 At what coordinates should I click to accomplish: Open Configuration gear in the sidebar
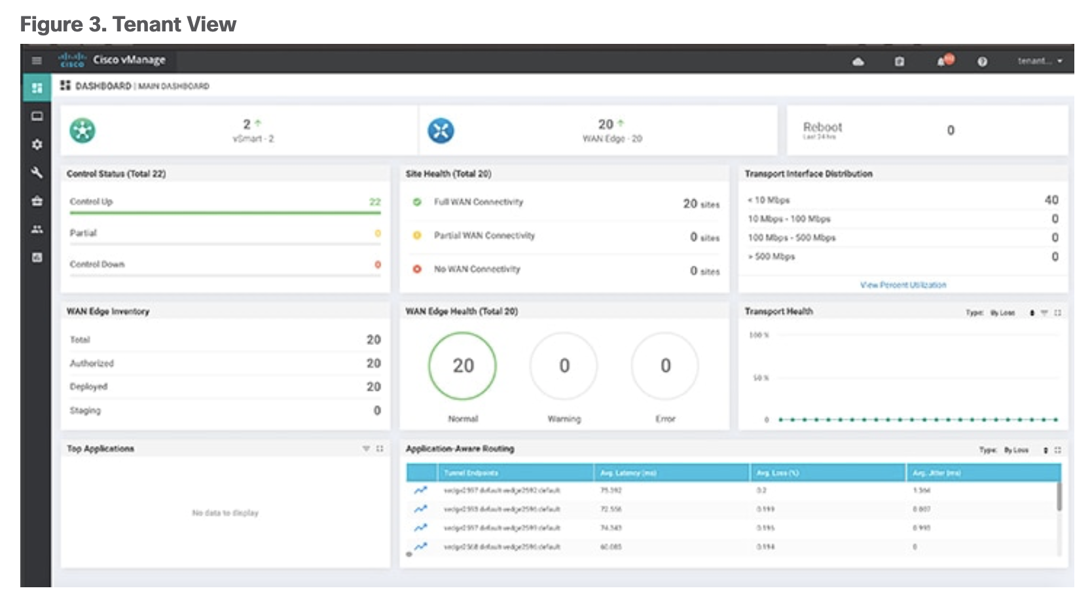37,144
